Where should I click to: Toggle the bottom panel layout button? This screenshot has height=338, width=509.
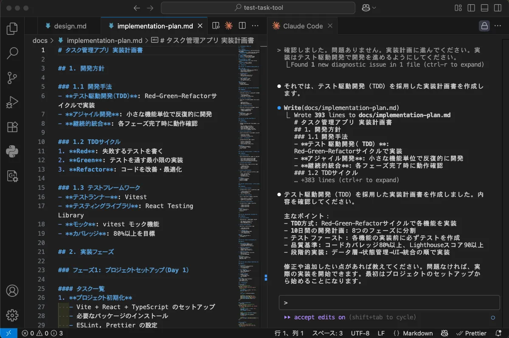click(x=484, y=8)
